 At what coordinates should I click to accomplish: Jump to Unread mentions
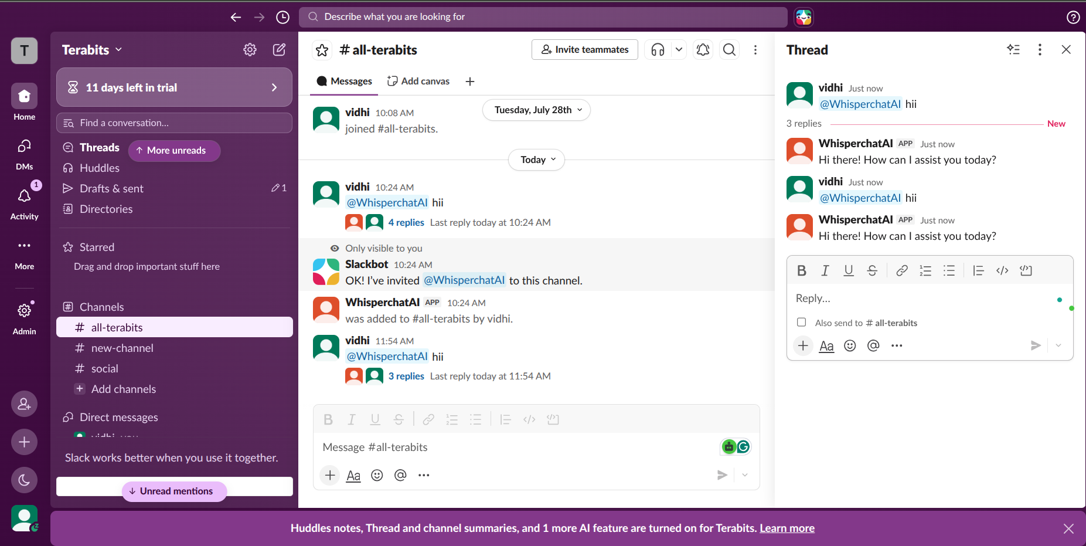pyautogui.click(x=174, y=491)
